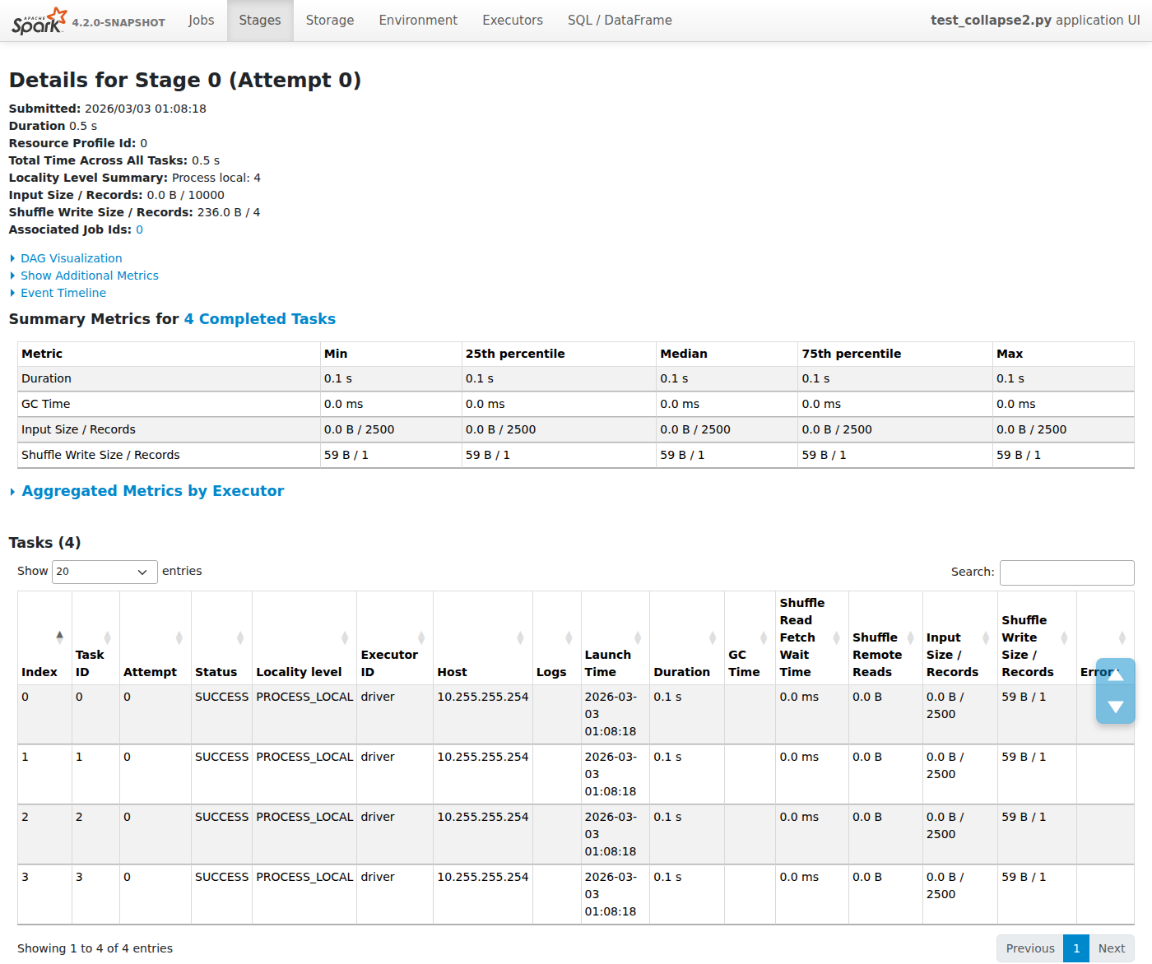Viewport: 1152px width, 964px height.
Task: Sort by Shuffle Write Size column
Action: (x=1027, y=646)
